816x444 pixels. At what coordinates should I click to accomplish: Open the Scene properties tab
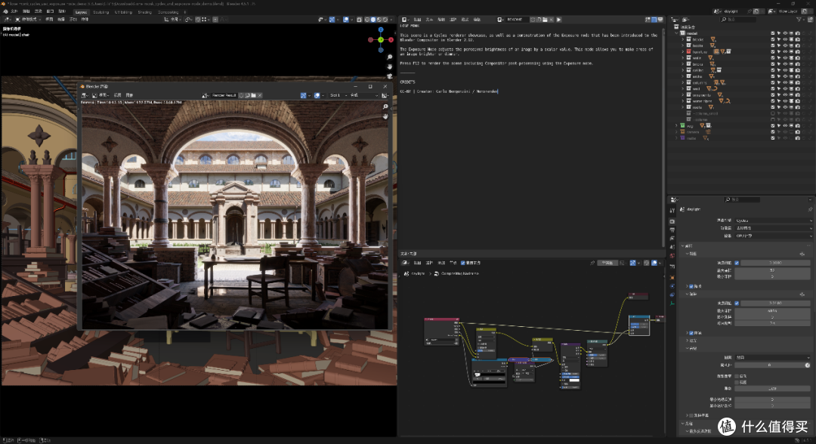(672, 247)
